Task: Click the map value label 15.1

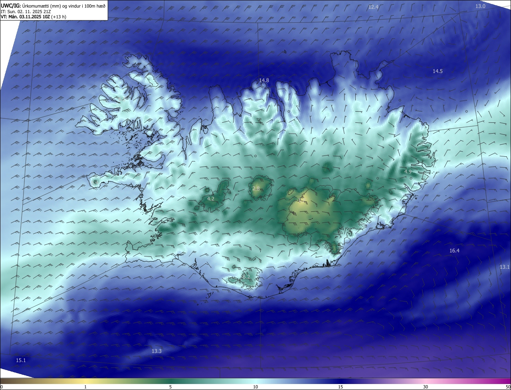Action: (21, 360)
